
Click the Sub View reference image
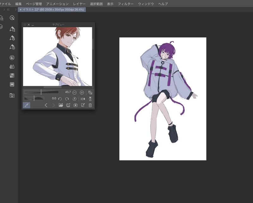[58, 57]
